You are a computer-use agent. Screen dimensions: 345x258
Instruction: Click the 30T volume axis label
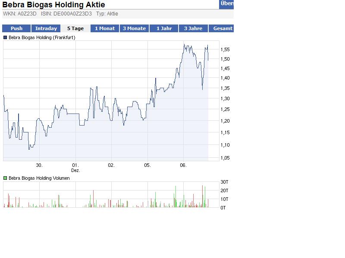pyautogui.click(x=224, y=182)
